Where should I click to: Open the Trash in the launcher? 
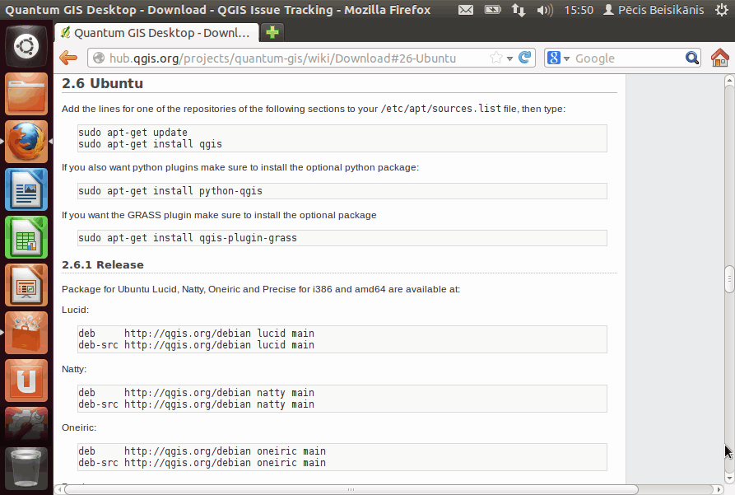[26, 469]
